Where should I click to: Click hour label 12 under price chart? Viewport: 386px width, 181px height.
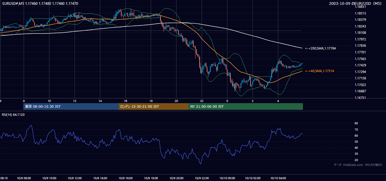tap(75, 101)
